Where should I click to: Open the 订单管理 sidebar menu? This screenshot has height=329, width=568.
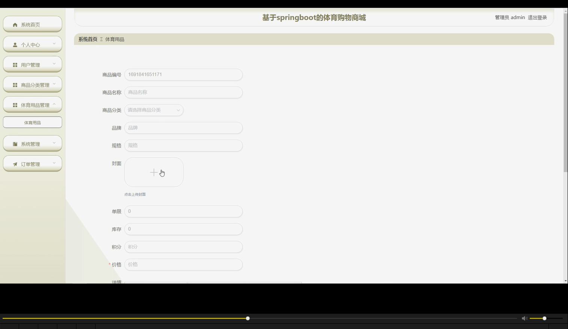point(33,164)
